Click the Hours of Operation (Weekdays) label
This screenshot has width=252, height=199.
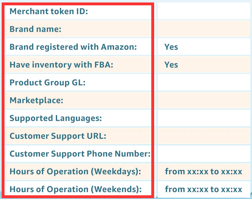pyautogui.click(x=75, y=172)
